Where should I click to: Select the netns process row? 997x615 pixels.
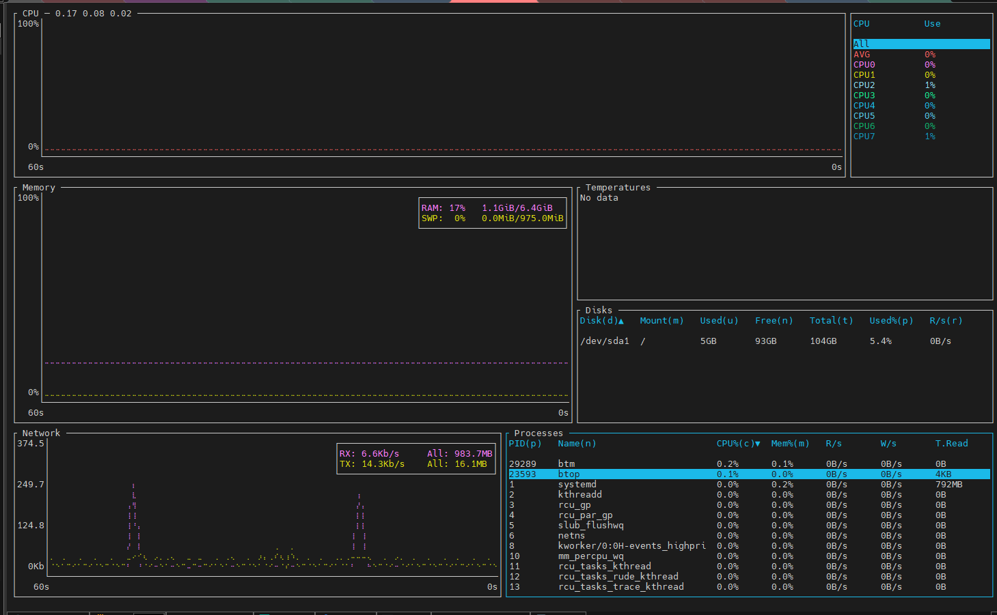[749, 535]
